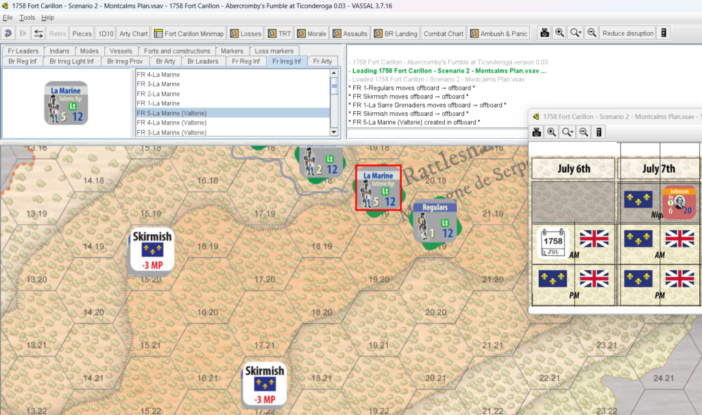
Task: Click zoom in icon in Montcalms Plan window
Action: (552, 132)
